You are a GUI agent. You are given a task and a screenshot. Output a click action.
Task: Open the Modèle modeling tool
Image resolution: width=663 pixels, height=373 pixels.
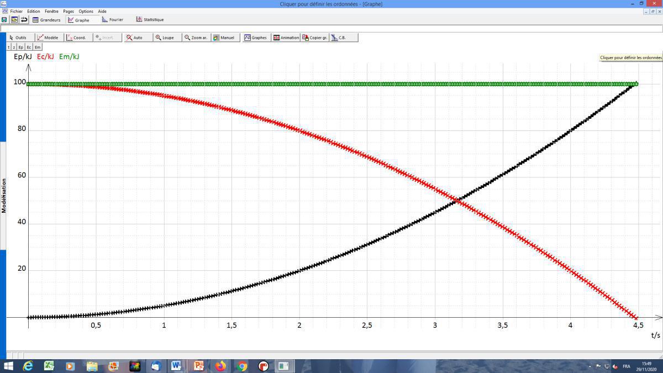pos(48,38)
